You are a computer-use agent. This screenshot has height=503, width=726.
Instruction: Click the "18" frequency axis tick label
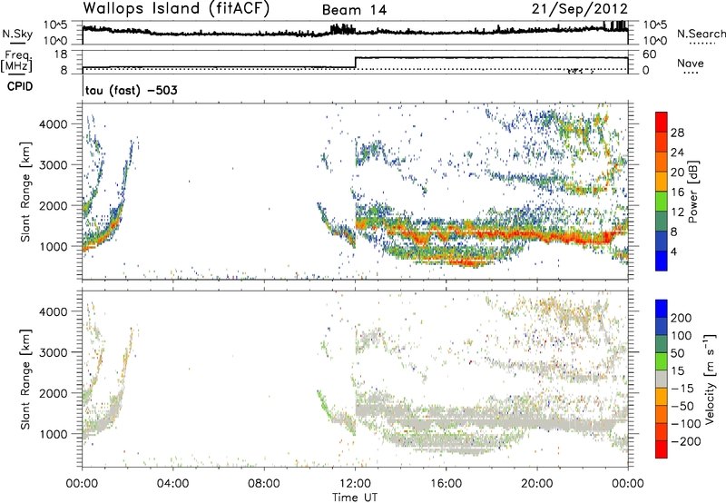click(60, 54)
